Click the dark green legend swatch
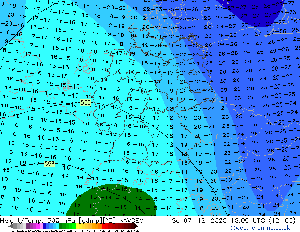Screen dimensions: 300x232 pos(61,226)
